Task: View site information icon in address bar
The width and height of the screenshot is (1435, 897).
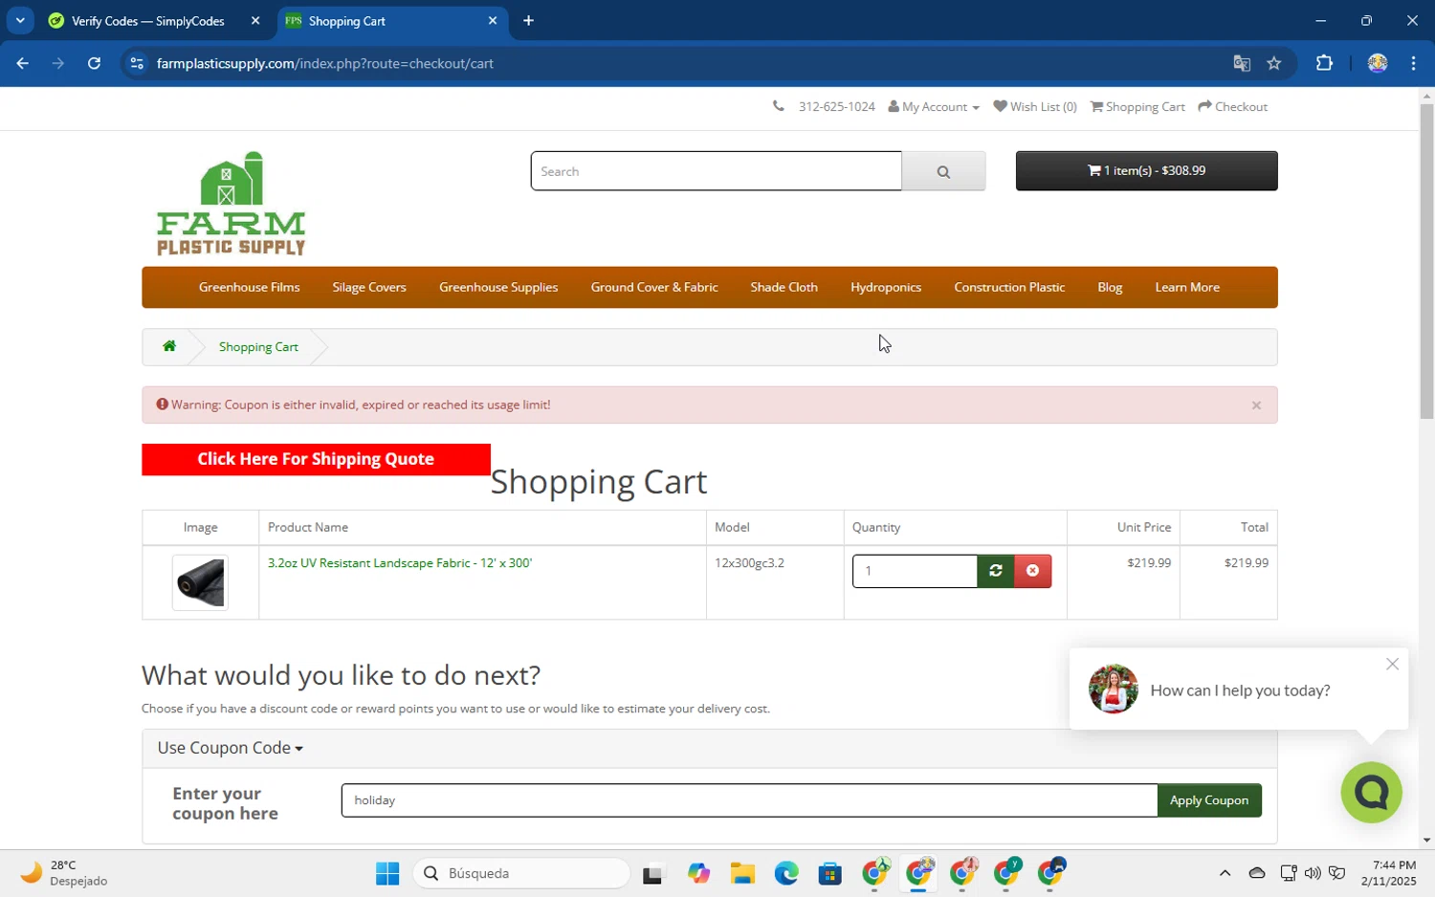Action: (137, 63)
